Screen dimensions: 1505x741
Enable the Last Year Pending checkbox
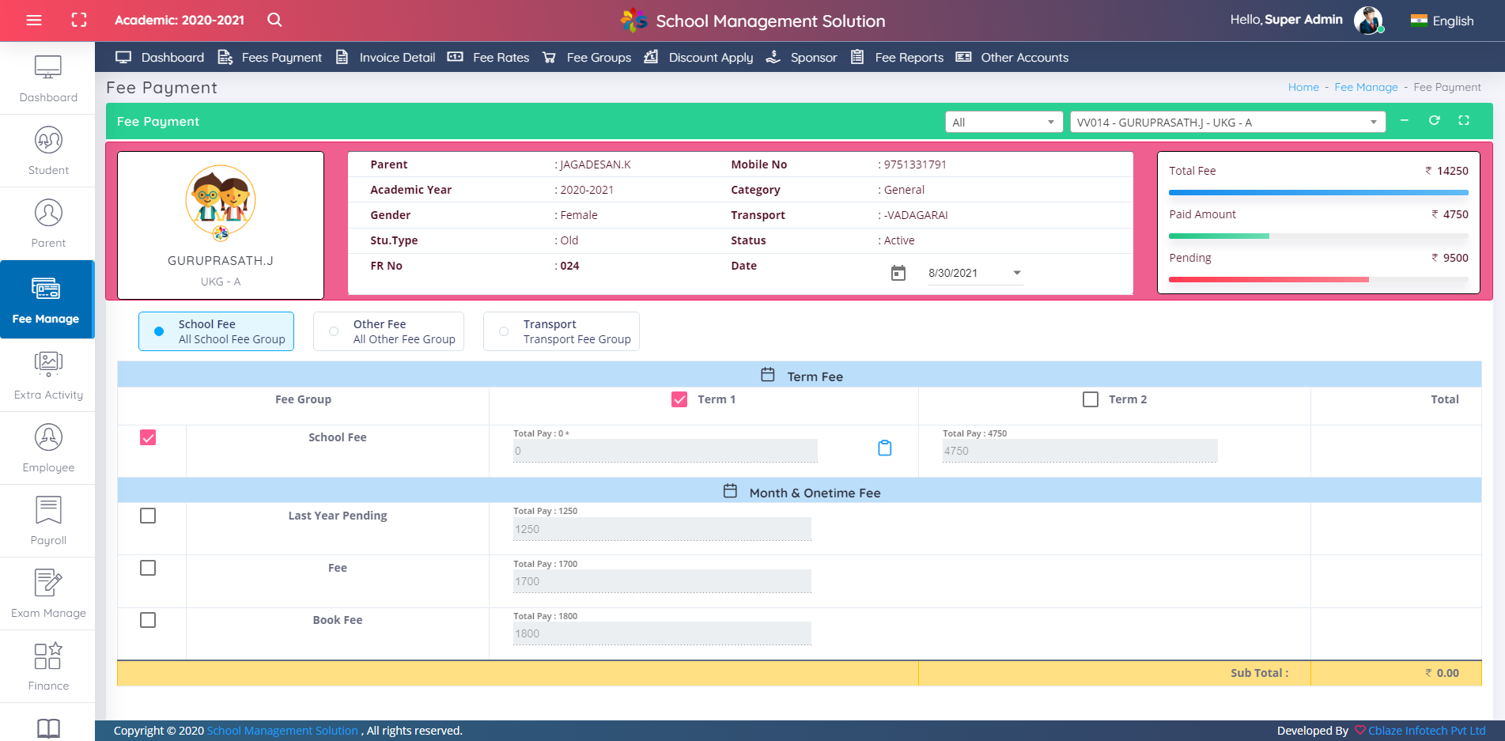pos(148,516)
